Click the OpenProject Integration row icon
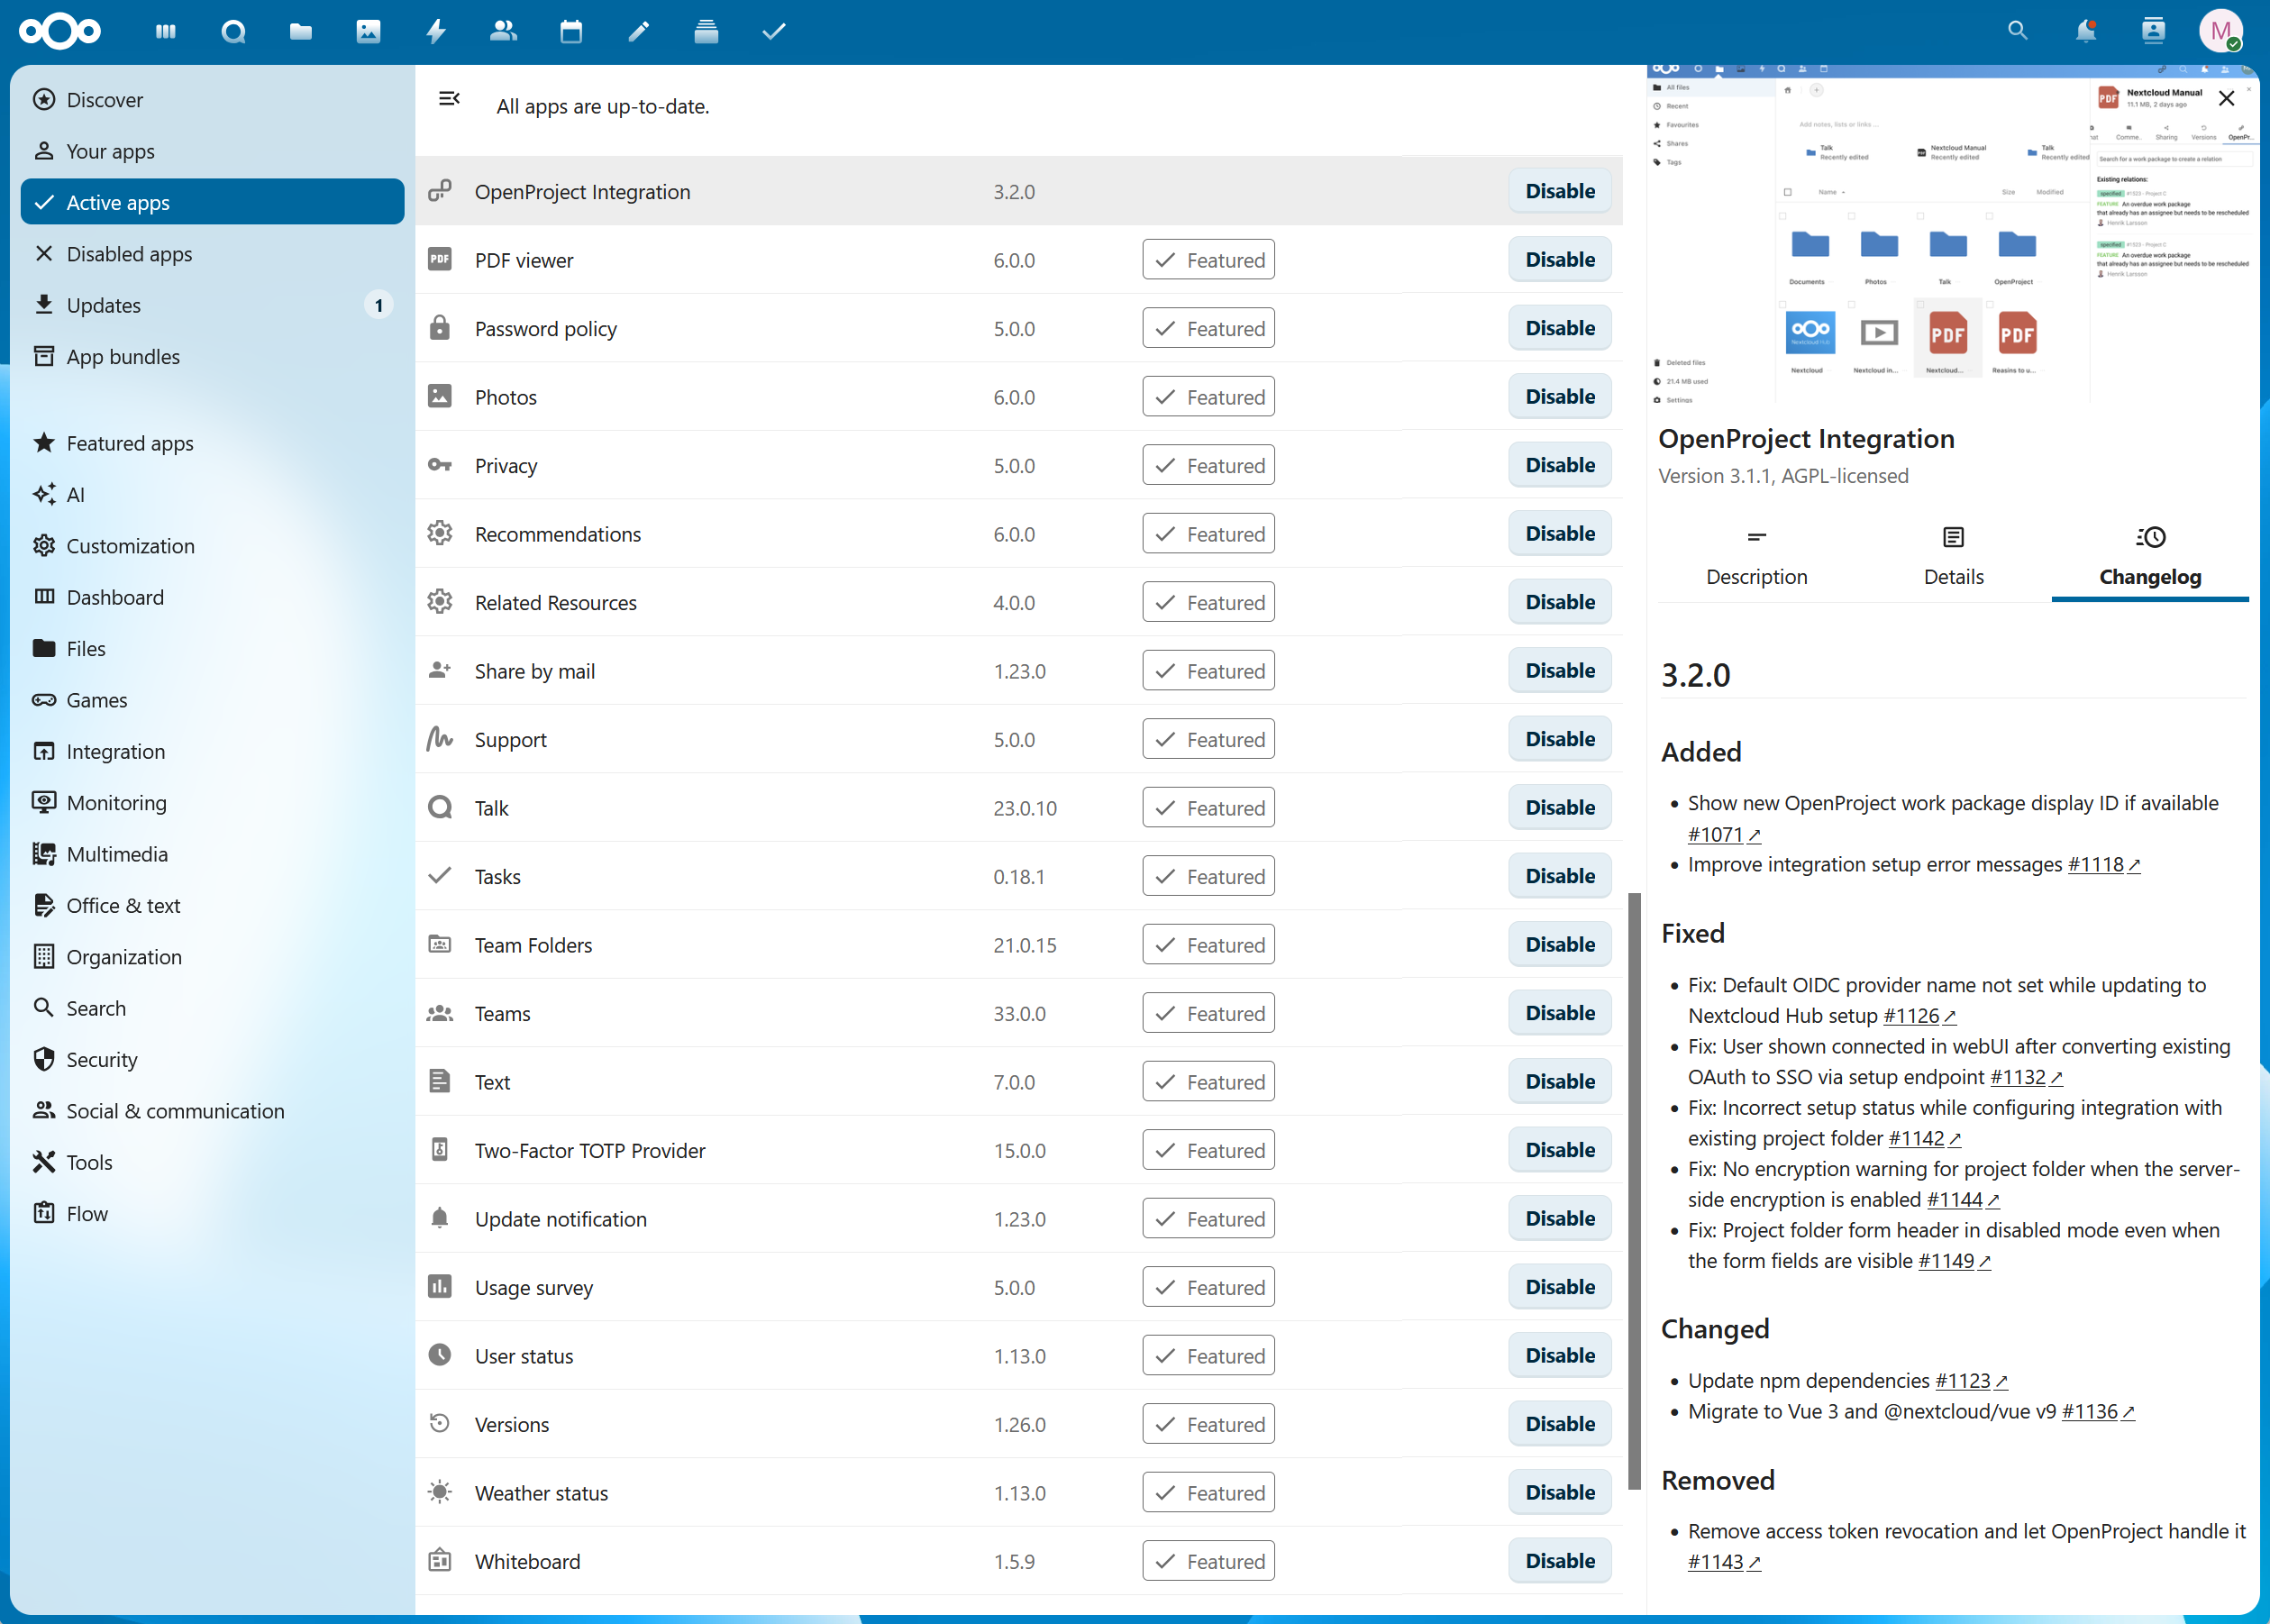 pos(440,191)
